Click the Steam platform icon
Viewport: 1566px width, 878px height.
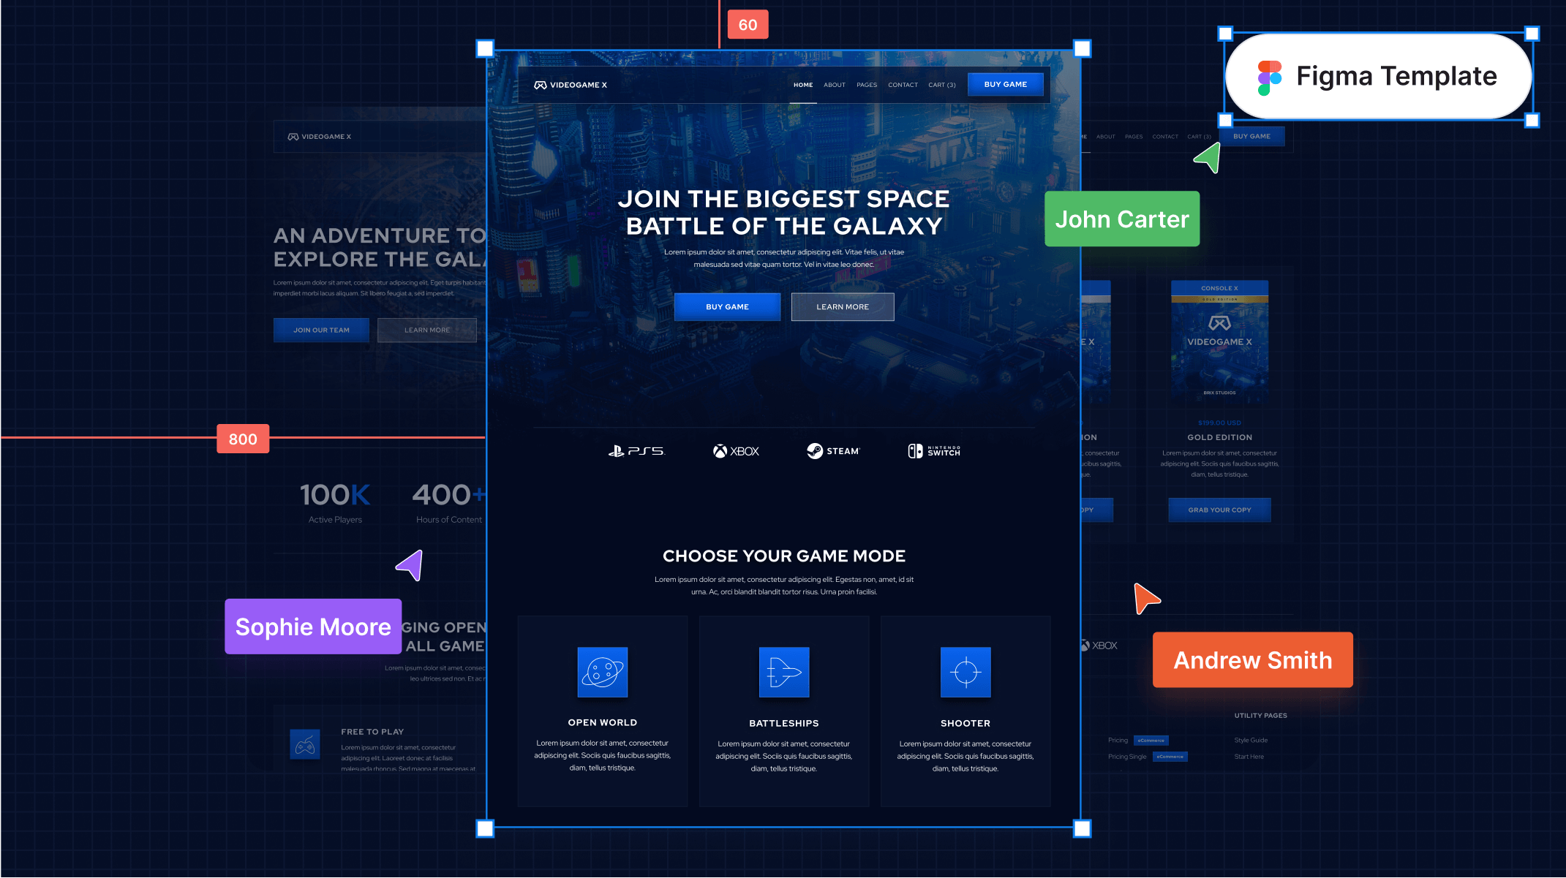(834, 450)
